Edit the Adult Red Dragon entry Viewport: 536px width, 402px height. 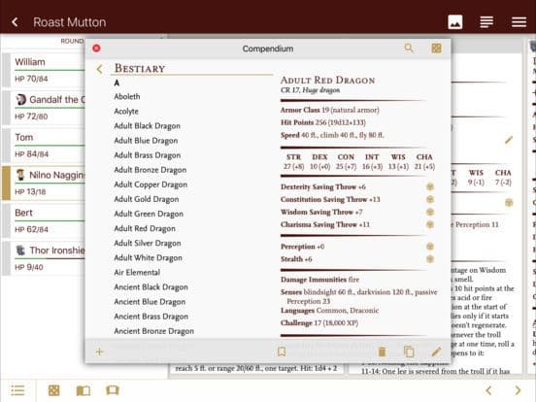(x=436, y=352)
